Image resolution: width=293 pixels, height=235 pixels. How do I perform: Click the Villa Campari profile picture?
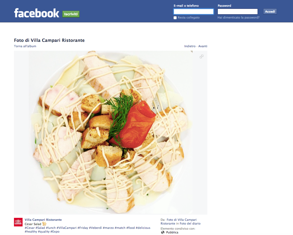[x=18, y=222]
